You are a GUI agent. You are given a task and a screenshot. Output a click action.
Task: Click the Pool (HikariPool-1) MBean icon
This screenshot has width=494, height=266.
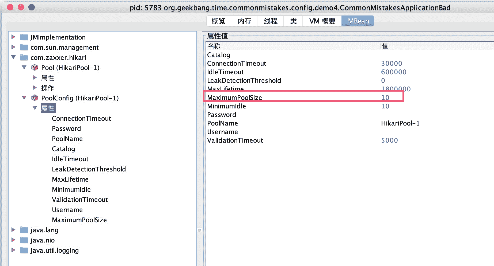click(35, 68)
